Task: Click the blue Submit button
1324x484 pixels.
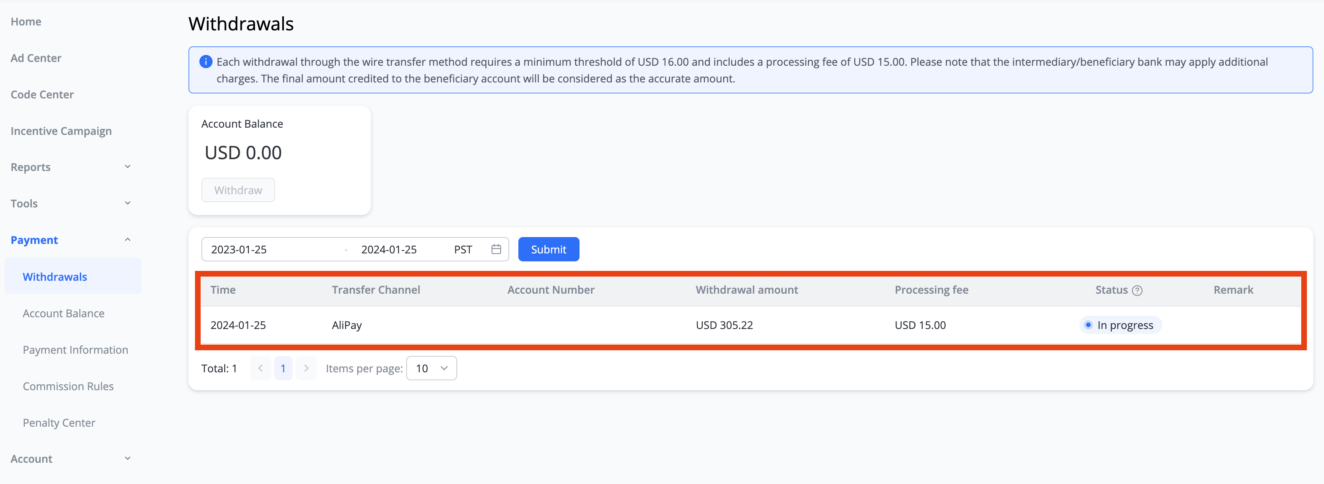Action: coord(548,249)
